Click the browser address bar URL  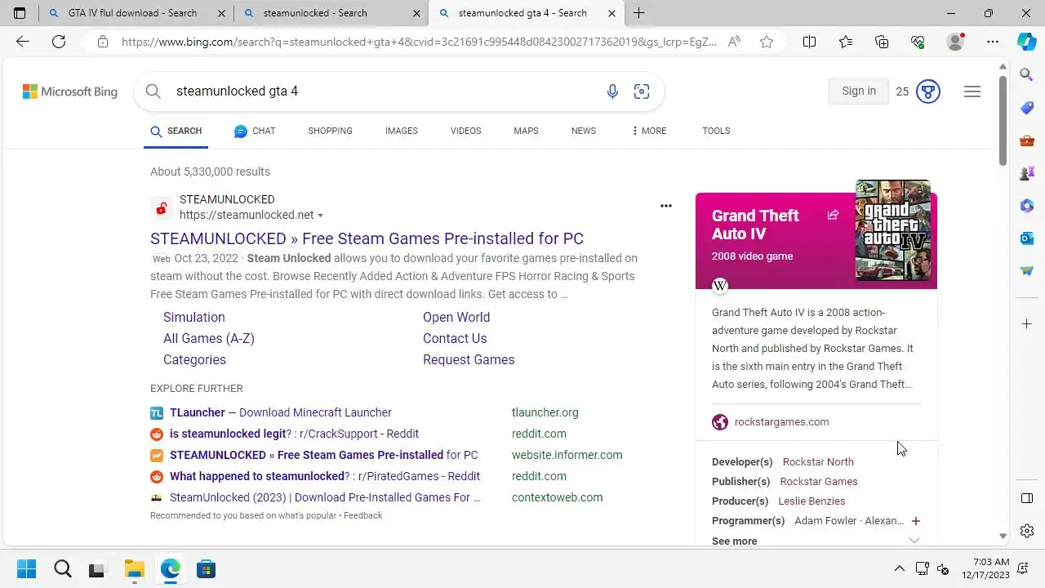click(x=420, y=42)
